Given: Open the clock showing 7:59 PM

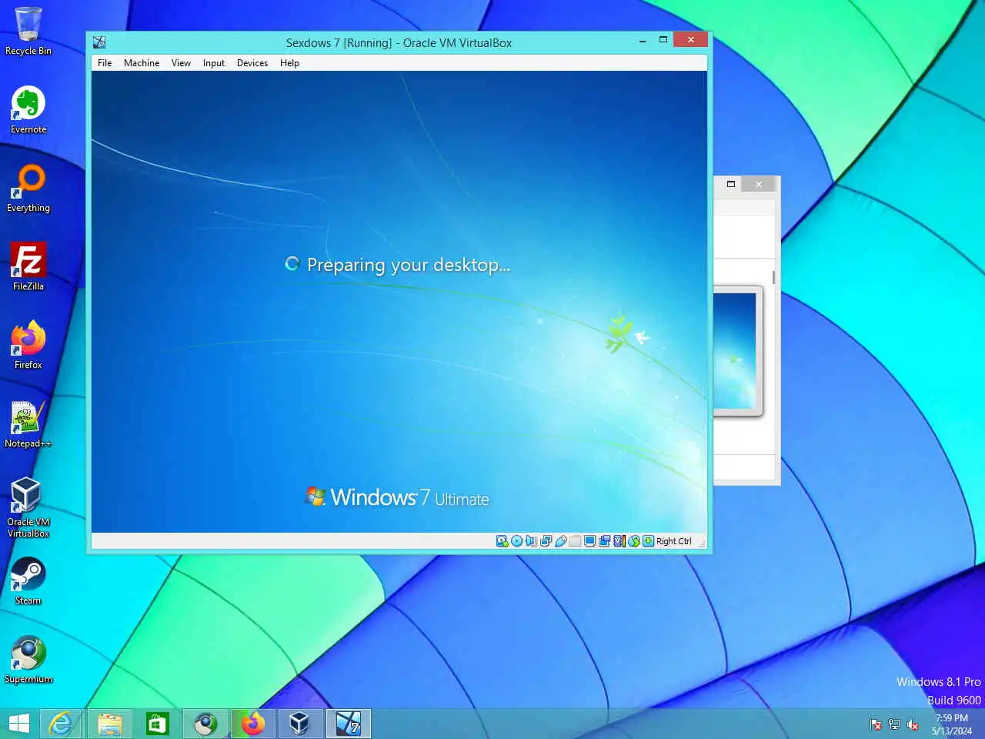Looking at the screenshot, I should 952,724.
